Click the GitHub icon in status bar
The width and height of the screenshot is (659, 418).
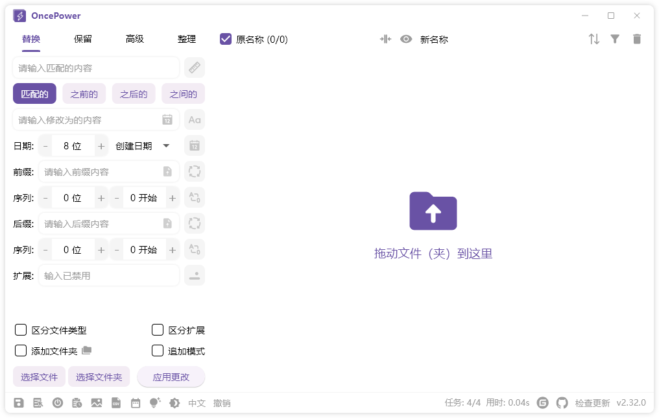pyautogui.click(x=562, y=402)
